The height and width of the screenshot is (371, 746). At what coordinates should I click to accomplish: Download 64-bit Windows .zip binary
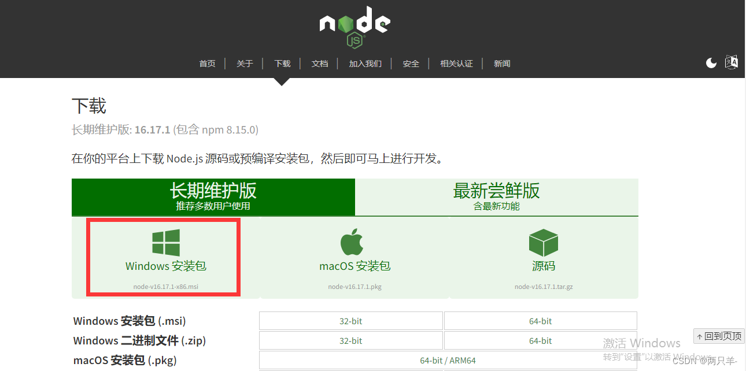point(541,341)
